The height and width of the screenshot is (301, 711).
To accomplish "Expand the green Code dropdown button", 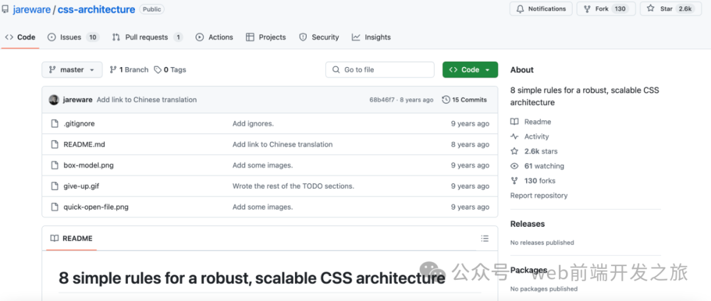I will click(470, 70).
